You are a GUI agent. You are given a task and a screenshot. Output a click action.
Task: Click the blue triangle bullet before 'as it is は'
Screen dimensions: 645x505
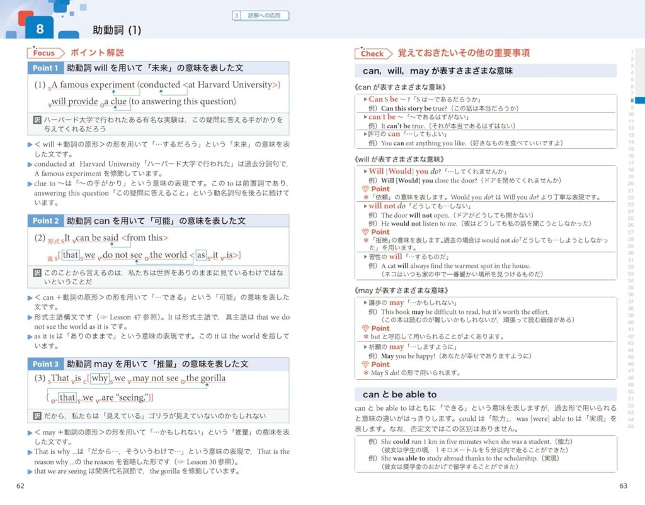pyautogui.click(x=30, y=336)
